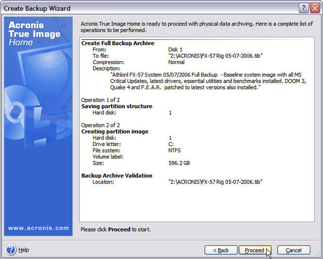Close the Create Backup Wizard window

coord(315,8)
